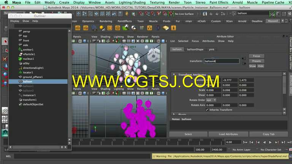The height and width of the screenshot is (164, 292).
Task: Click shelf tabs scroll-right arrow
Action: pos(286,21)
